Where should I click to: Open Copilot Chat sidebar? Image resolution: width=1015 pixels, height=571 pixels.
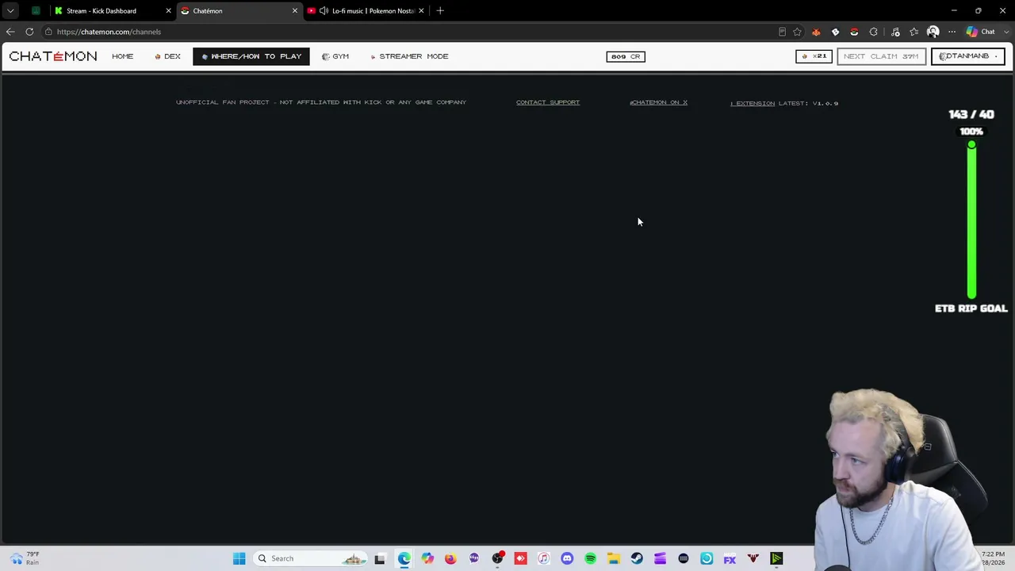coord(980,32)
